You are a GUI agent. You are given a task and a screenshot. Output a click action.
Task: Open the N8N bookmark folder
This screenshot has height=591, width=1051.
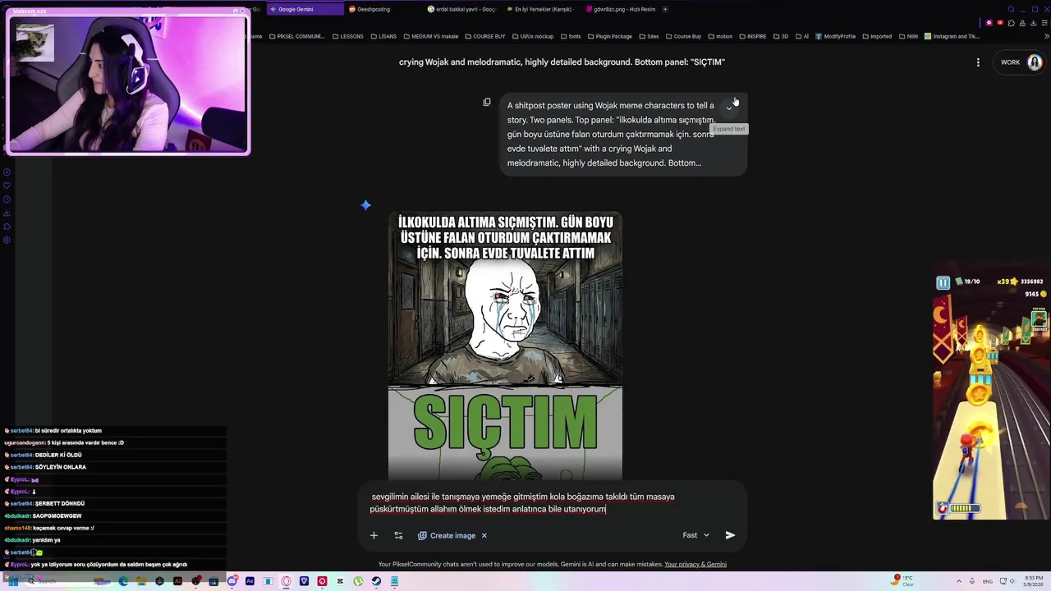coord(908,36)
